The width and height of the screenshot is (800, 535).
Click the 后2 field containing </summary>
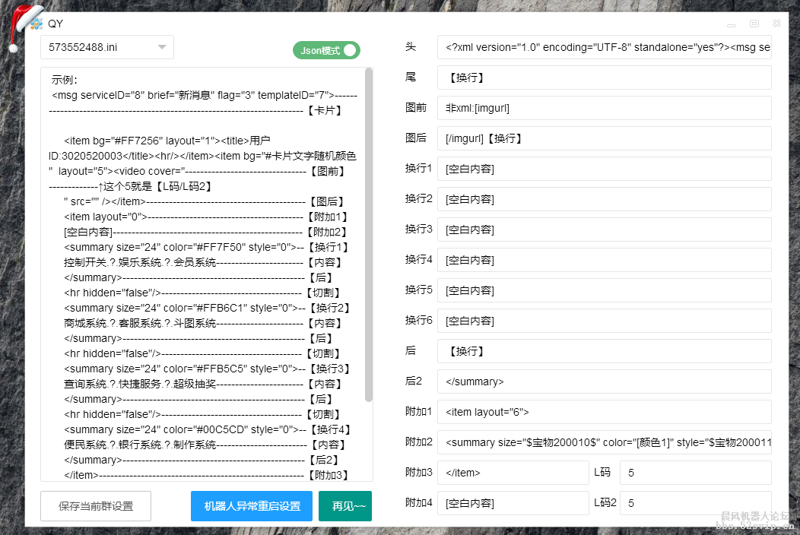604,381
